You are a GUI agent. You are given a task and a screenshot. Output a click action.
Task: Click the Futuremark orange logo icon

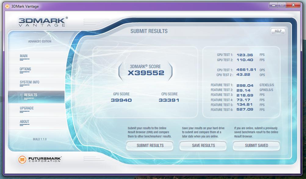[x=22, y=160]
